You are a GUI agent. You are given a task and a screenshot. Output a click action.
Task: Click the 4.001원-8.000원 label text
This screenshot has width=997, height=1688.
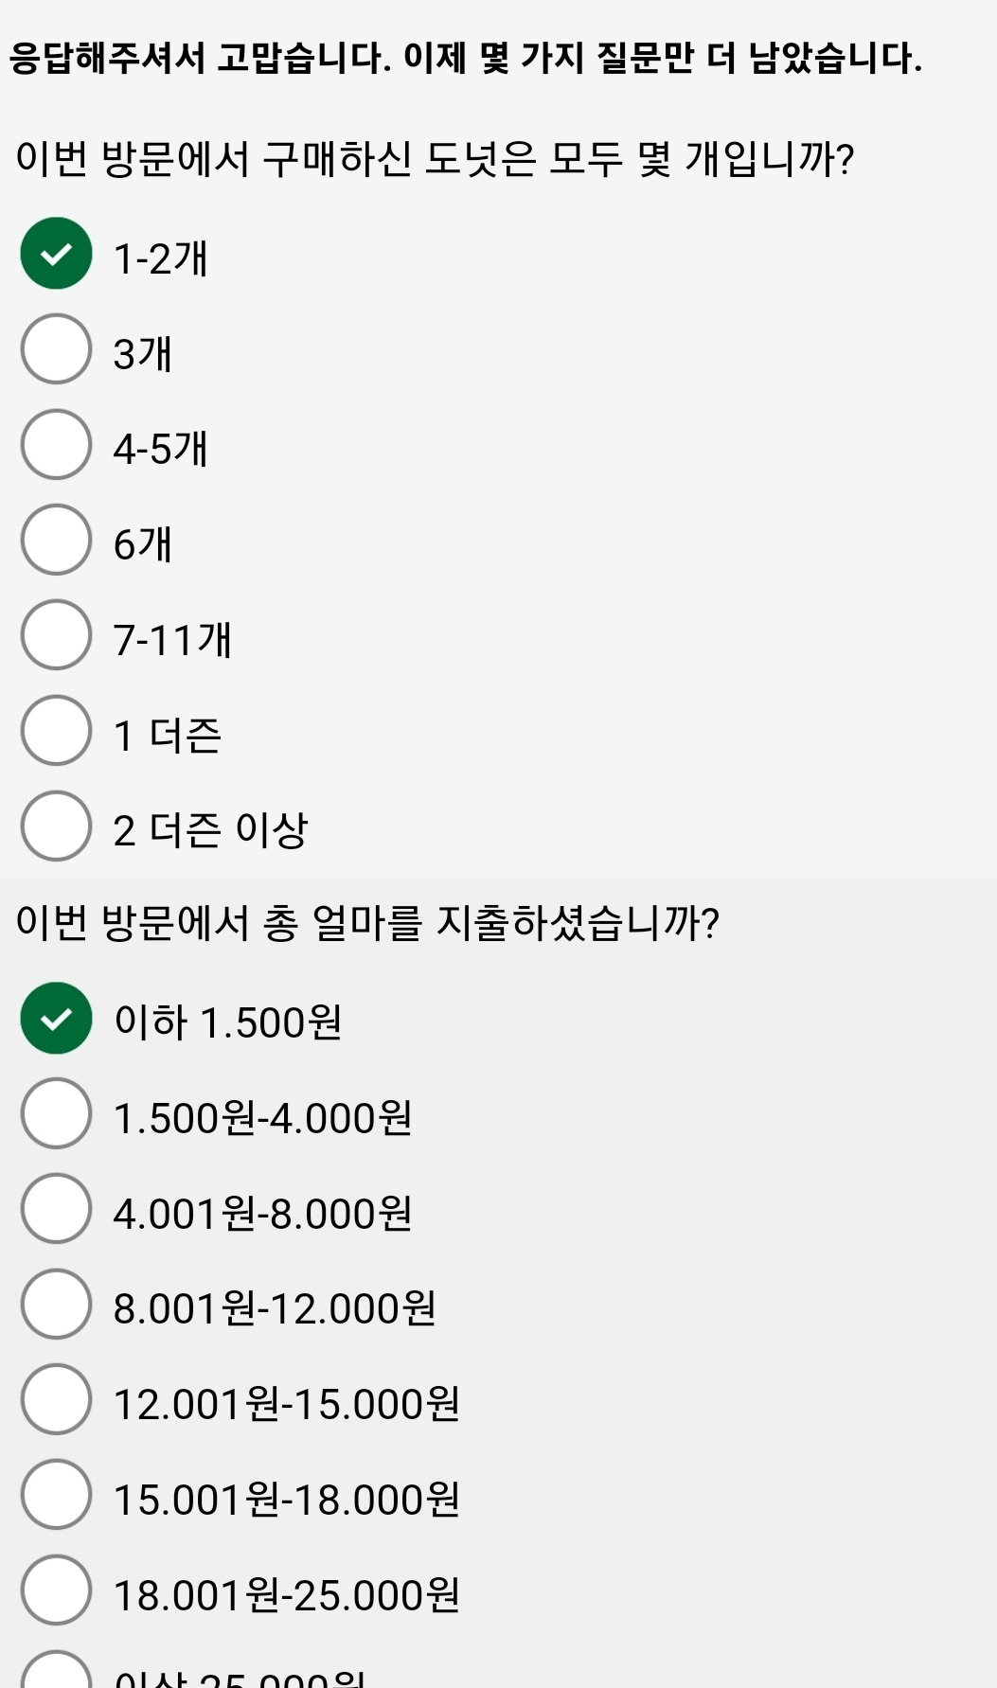[x=262, y=1214]
